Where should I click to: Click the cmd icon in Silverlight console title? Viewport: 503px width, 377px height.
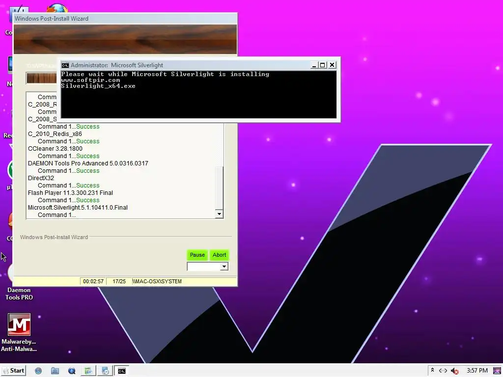[x=65, y=65]
